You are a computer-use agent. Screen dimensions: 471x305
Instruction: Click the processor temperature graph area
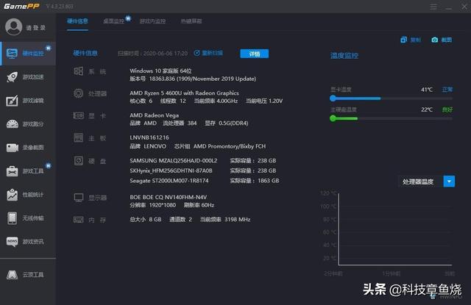[x=395, y=229]
